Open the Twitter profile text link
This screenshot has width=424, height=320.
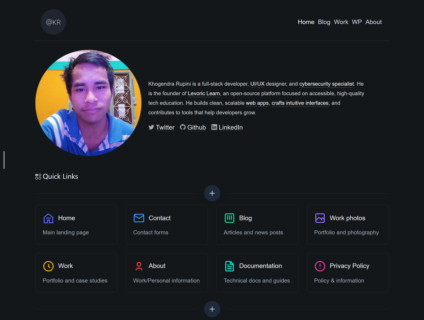coord(165,127)
